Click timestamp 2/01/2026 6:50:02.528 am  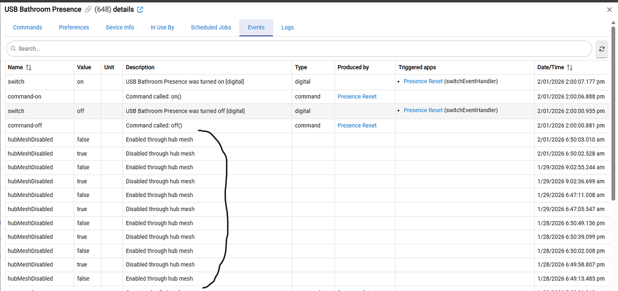click(571, 154)
